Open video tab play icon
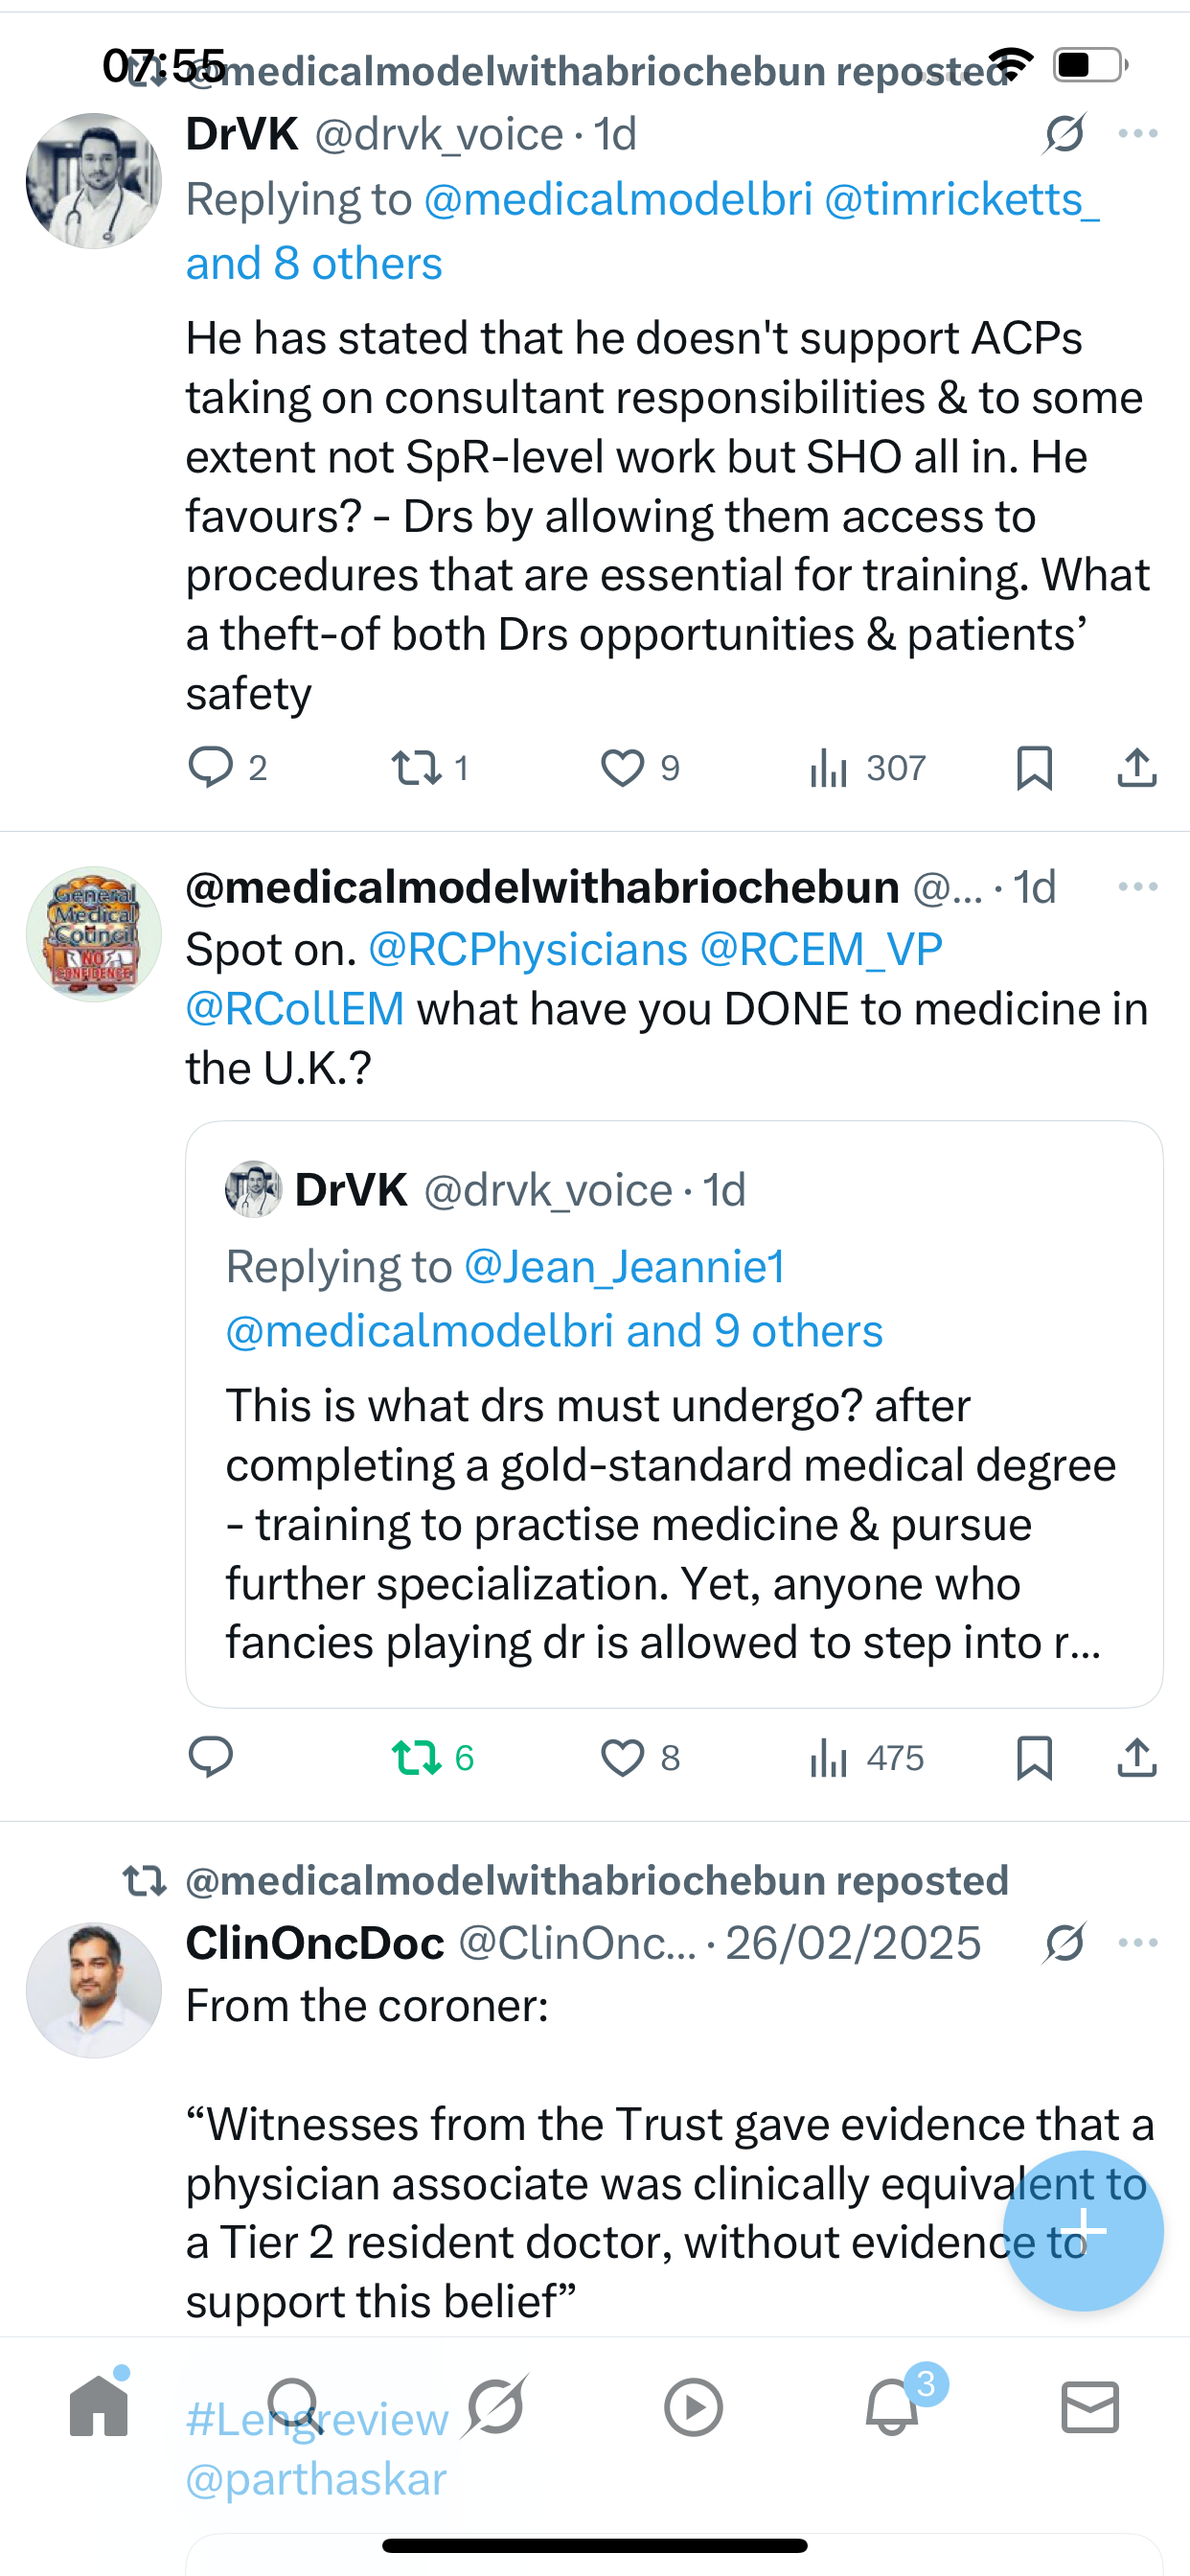The height and width of the screenshot is (2576, 1190). pyautogui.click(x=693, y=2407)
